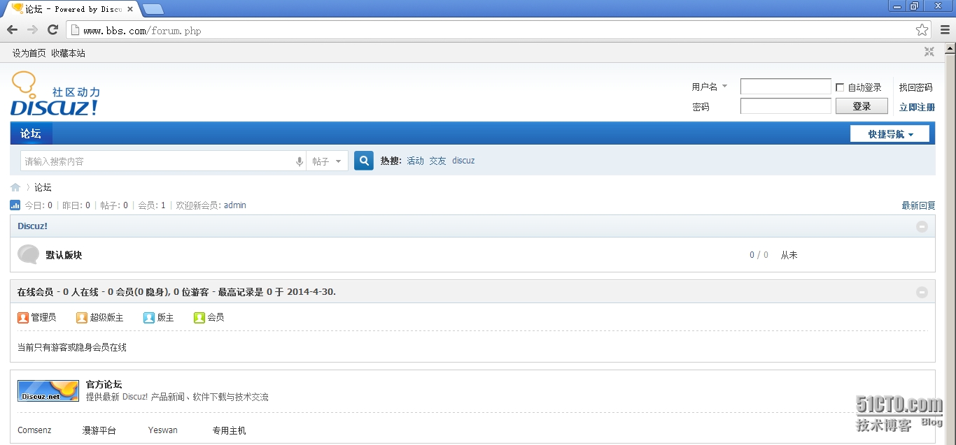Image resolution: width=956 pixels, height=445 pixels.
Task: Click the browser back arrow
Action: tap(12, 29)
